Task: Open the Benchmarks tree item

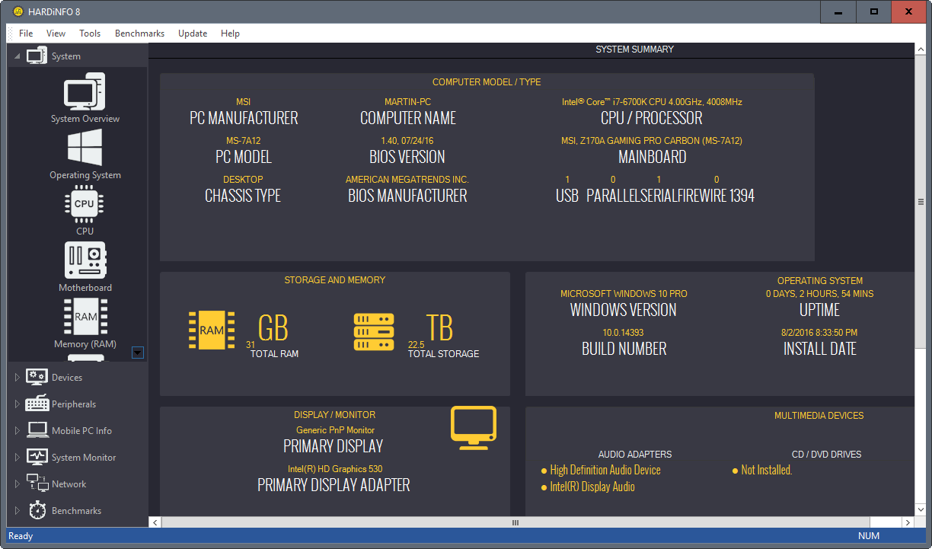Action: (76, 511)
